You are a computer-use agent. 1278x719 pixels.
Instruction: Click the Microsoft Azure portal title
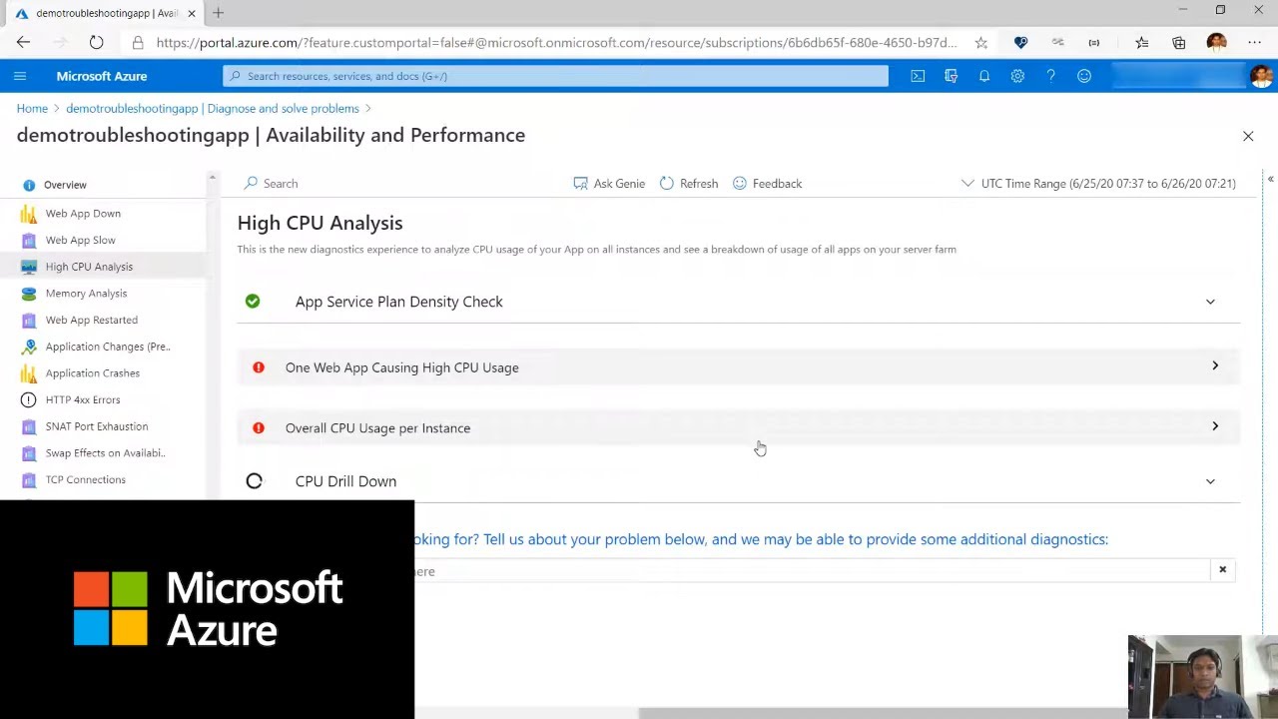point(101,76)
